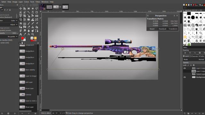Click the red foreground color swatch

[23, 38]
